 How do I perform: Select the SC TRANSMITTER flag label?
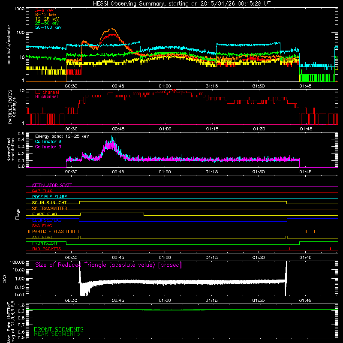(50, 208)
